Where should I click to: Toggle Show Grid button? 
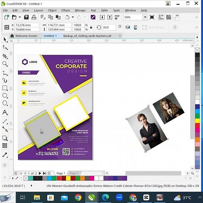169,17
